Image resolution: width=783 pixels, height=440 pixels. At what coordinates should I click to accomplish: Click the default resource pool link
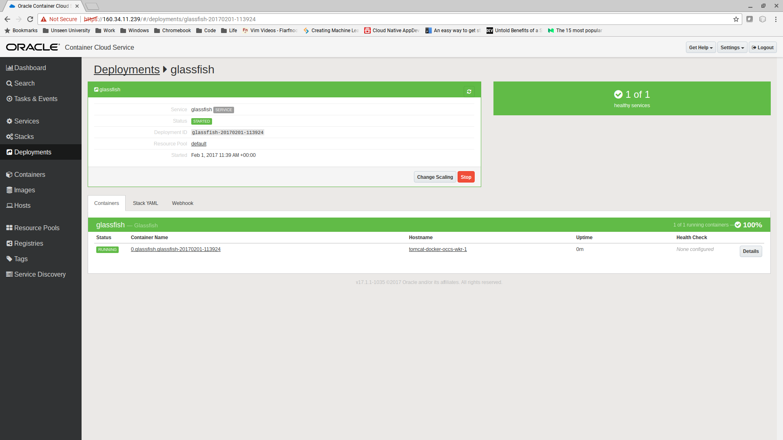pos(199,143)
